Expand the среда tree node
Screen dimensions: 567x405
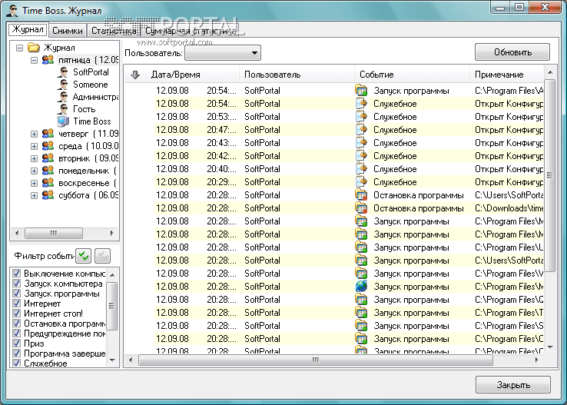coord(34,147)
